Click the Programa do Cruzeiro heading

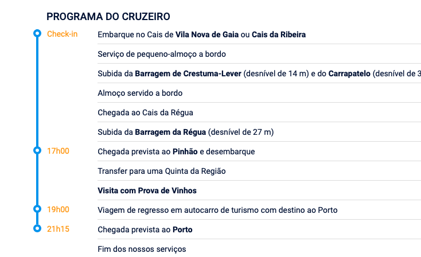click(108, 16)
